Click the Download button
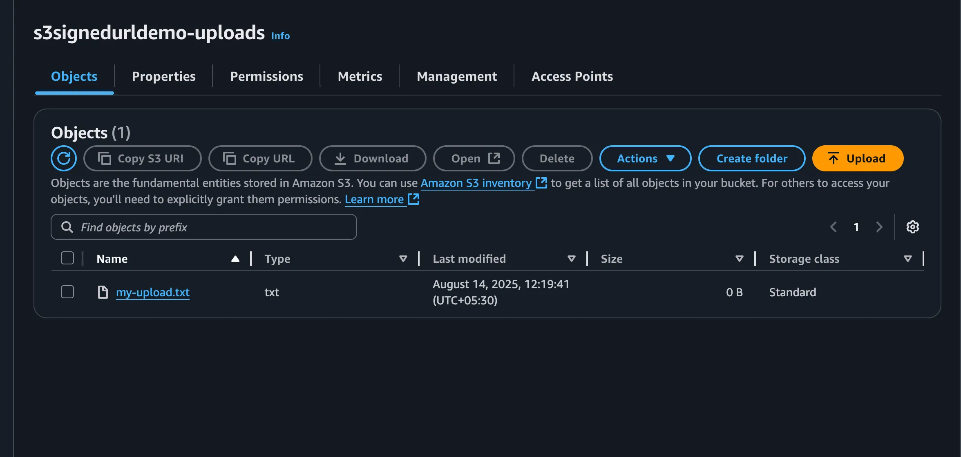This screenshot has height=457, width=961. (x=373, y=158)
